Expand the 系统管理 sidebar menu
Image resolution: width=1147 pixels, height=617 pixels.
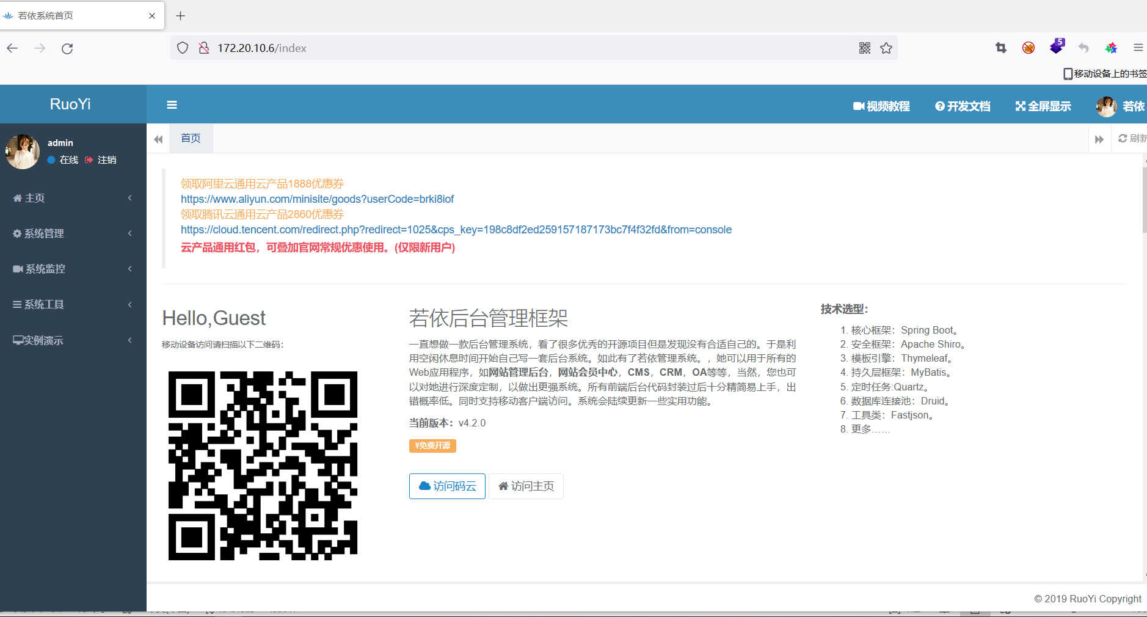pyautogui.click(x=73, y=233)
